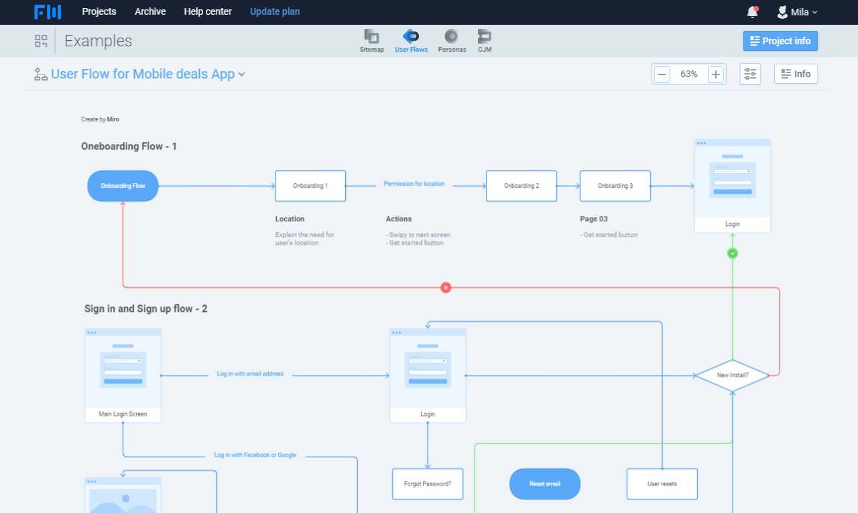Select the Forgot Password? box
The width and height of the screenshot is (858, 513).
[428, 484]
